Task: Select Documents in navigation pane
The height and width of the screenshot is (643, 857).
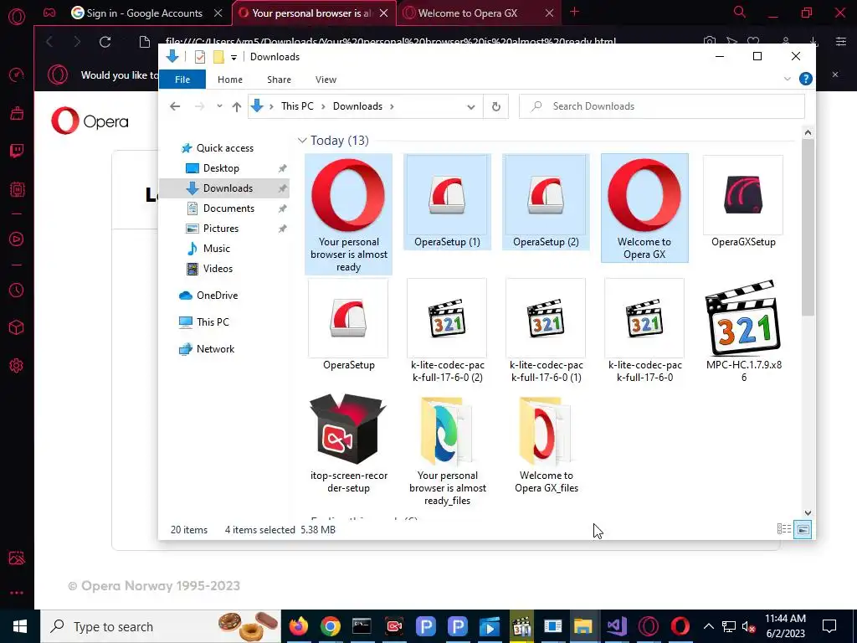Action: (x=228, y=208)
